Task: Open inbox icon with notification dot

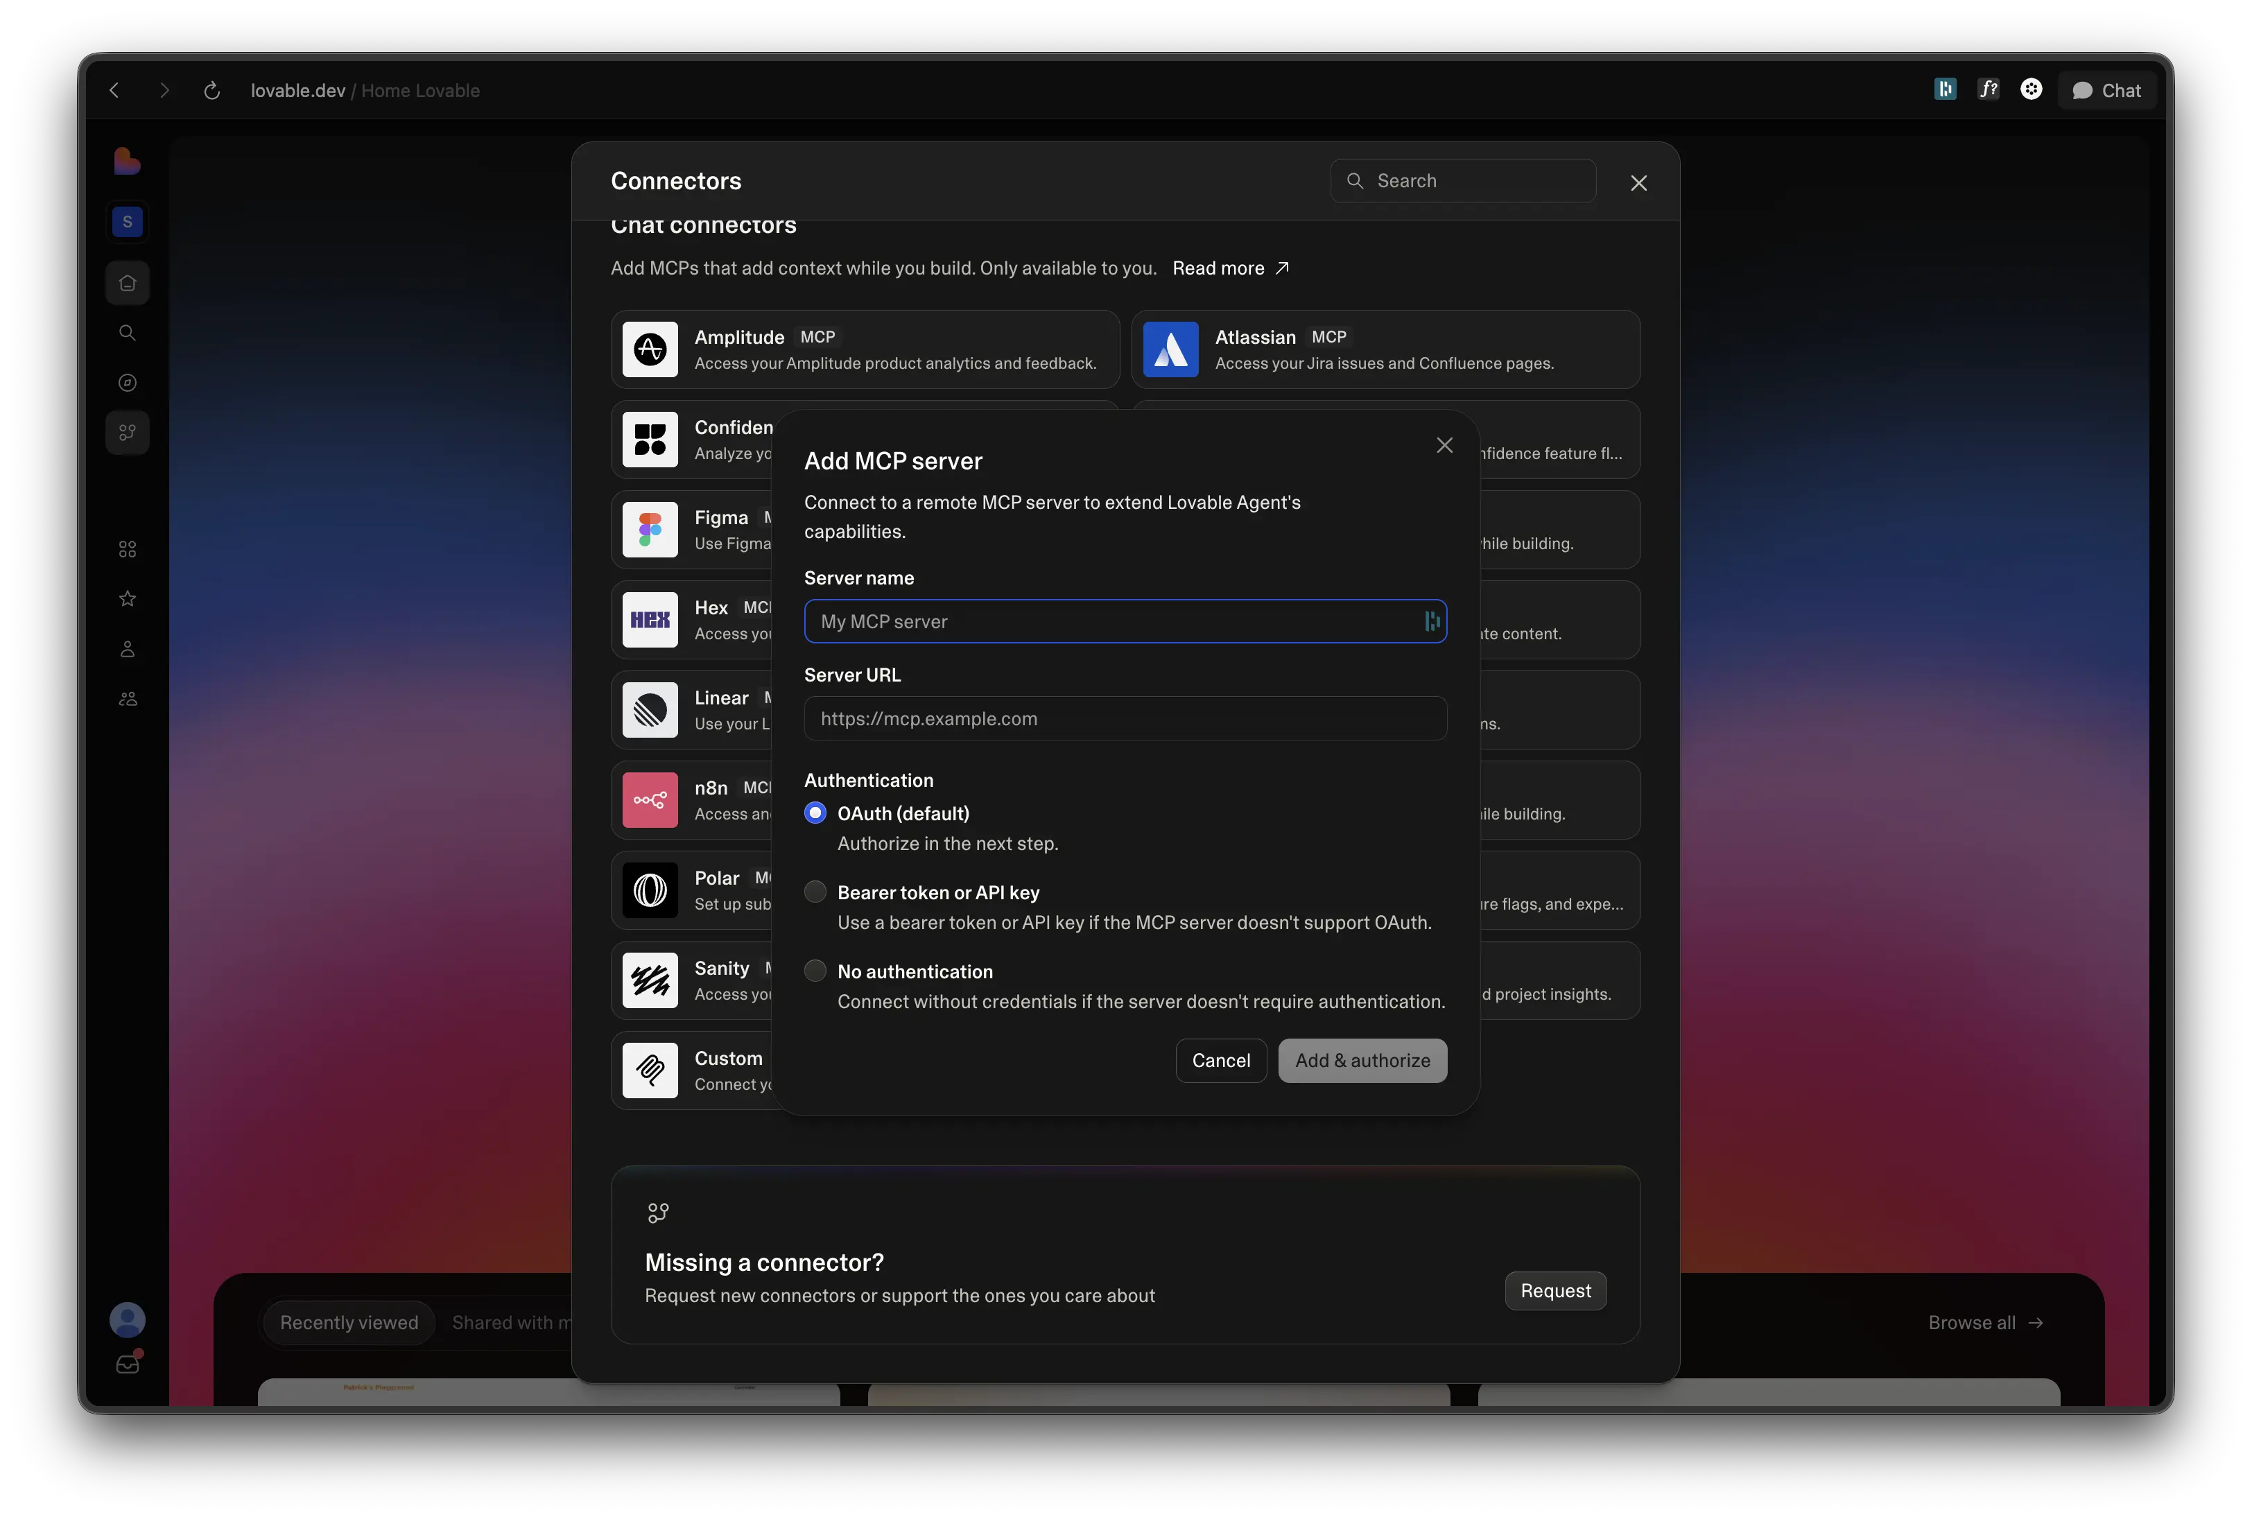Action: 128,1364
